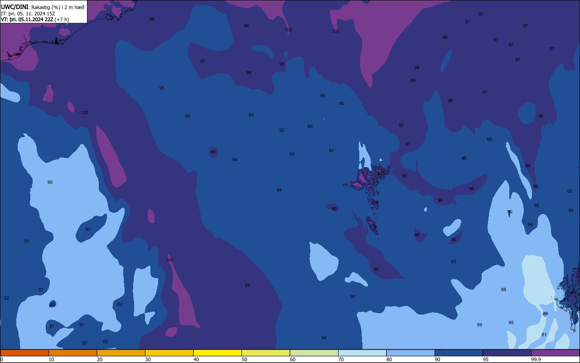Click the amber 20–30 legend color segment
The height and width of the screenshot is (363, 580).
[x=121, y=353]
